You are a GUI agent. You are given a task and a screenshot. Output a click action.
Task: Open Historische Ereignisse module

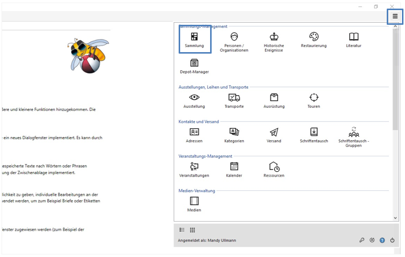274,40
